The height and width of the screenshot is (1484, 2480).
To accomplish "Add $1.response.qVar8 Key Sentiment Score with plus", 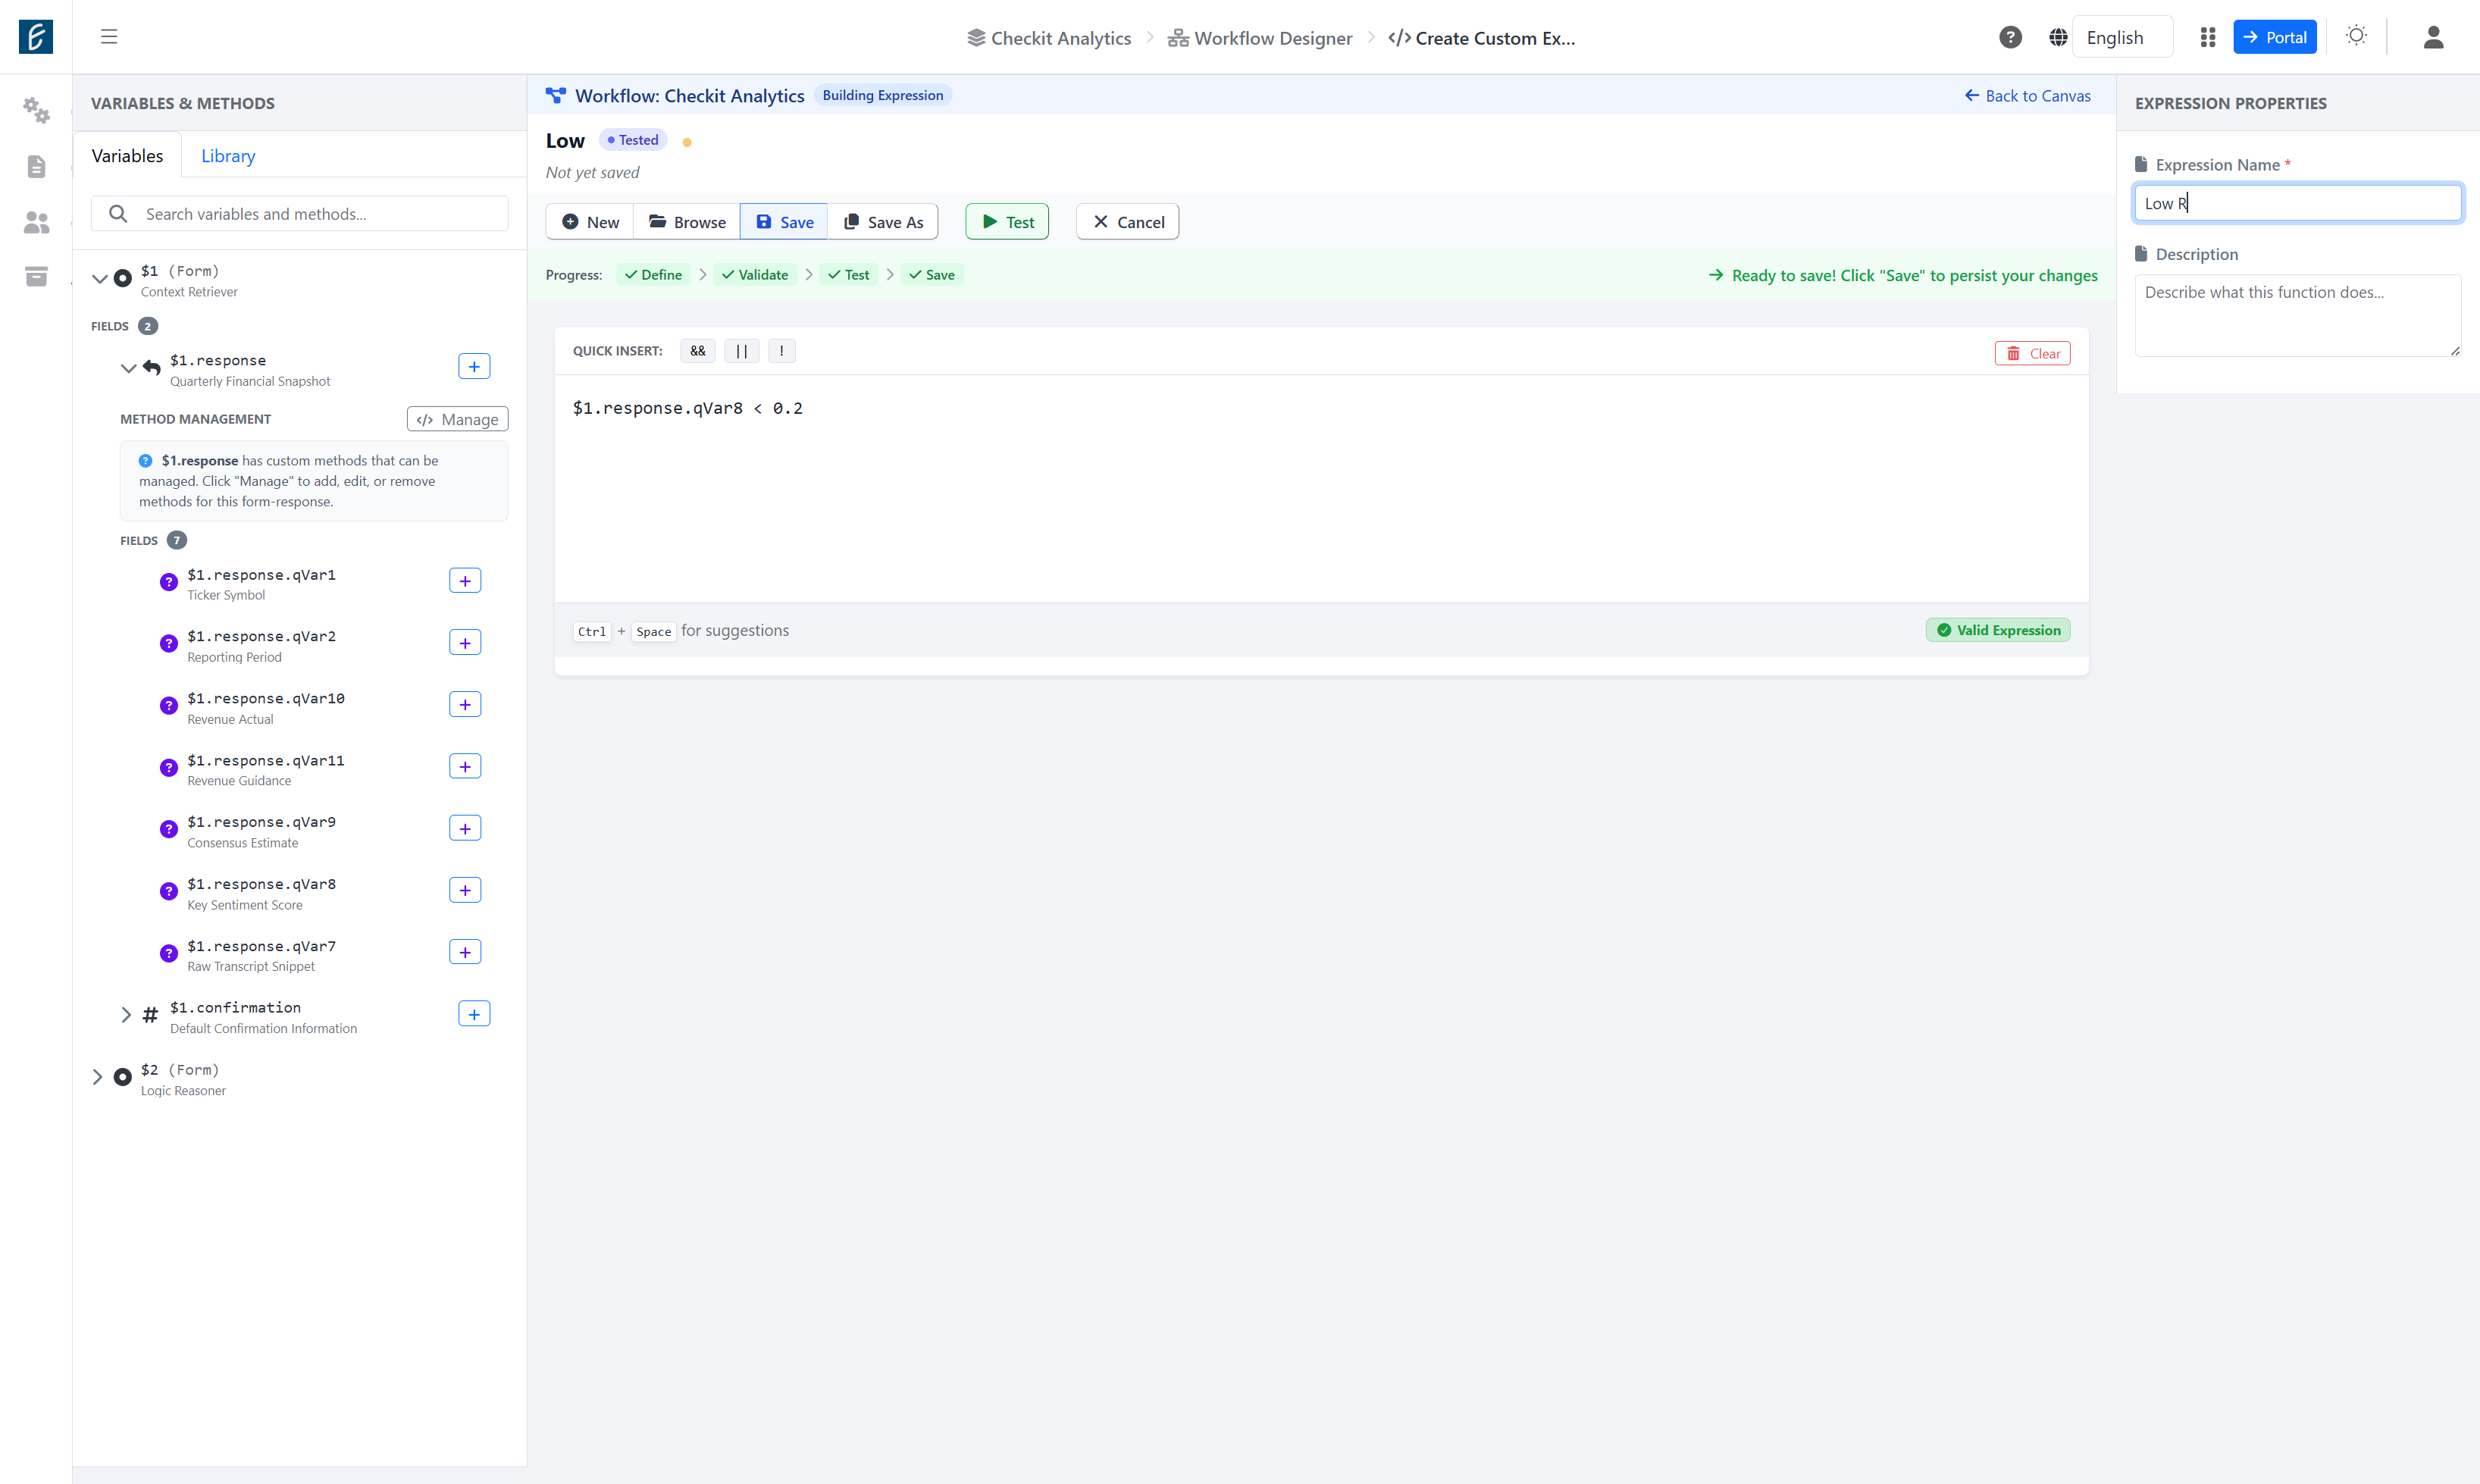I will tap(465, 891).
